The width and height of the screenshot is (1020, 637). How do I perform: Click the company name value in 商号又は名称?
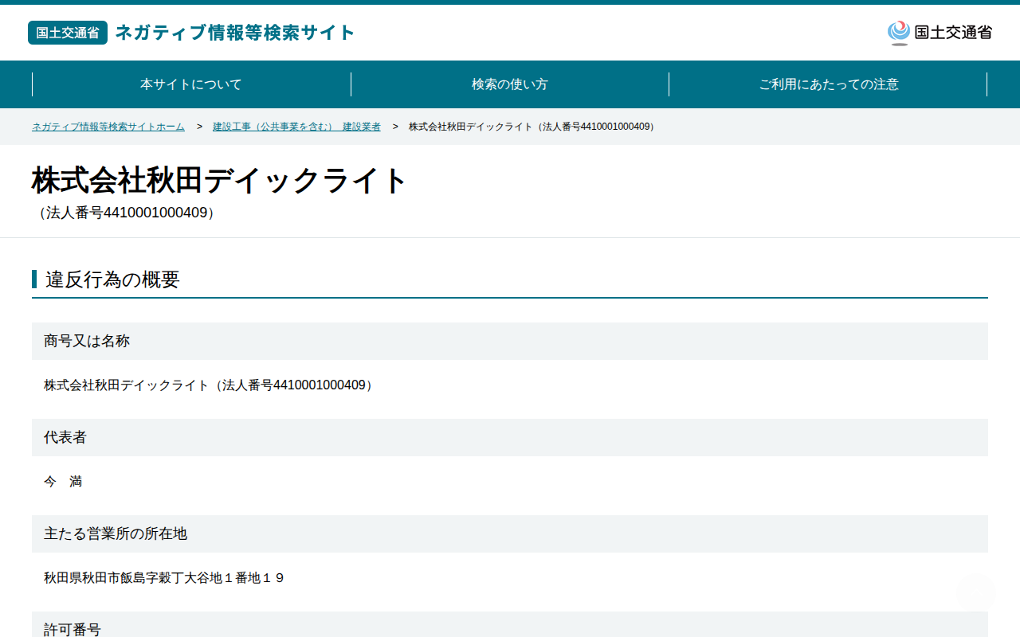(x=209, y=385)
